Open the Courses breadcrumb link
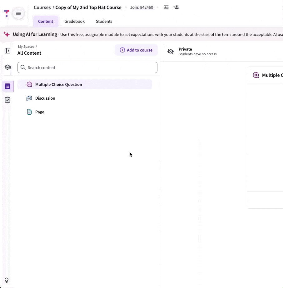The width and height of the screenshot is (283, 288). [42, 7]
